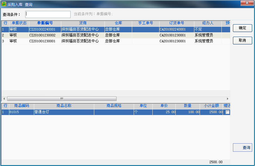Screen dimensions: 255x166
Task: Click the horizontal scrollbar thumb
Action: (62, 99)
